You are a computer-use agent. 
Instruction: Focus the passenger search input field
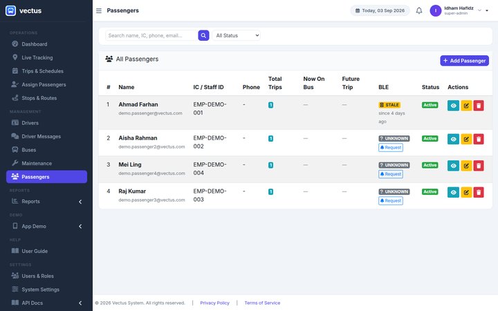click(151, 35)
